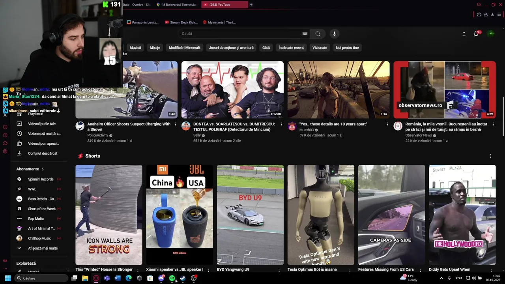Open Muaxh03 channel avatar
This screenshot has width=505, height=284.
point(292,126)
